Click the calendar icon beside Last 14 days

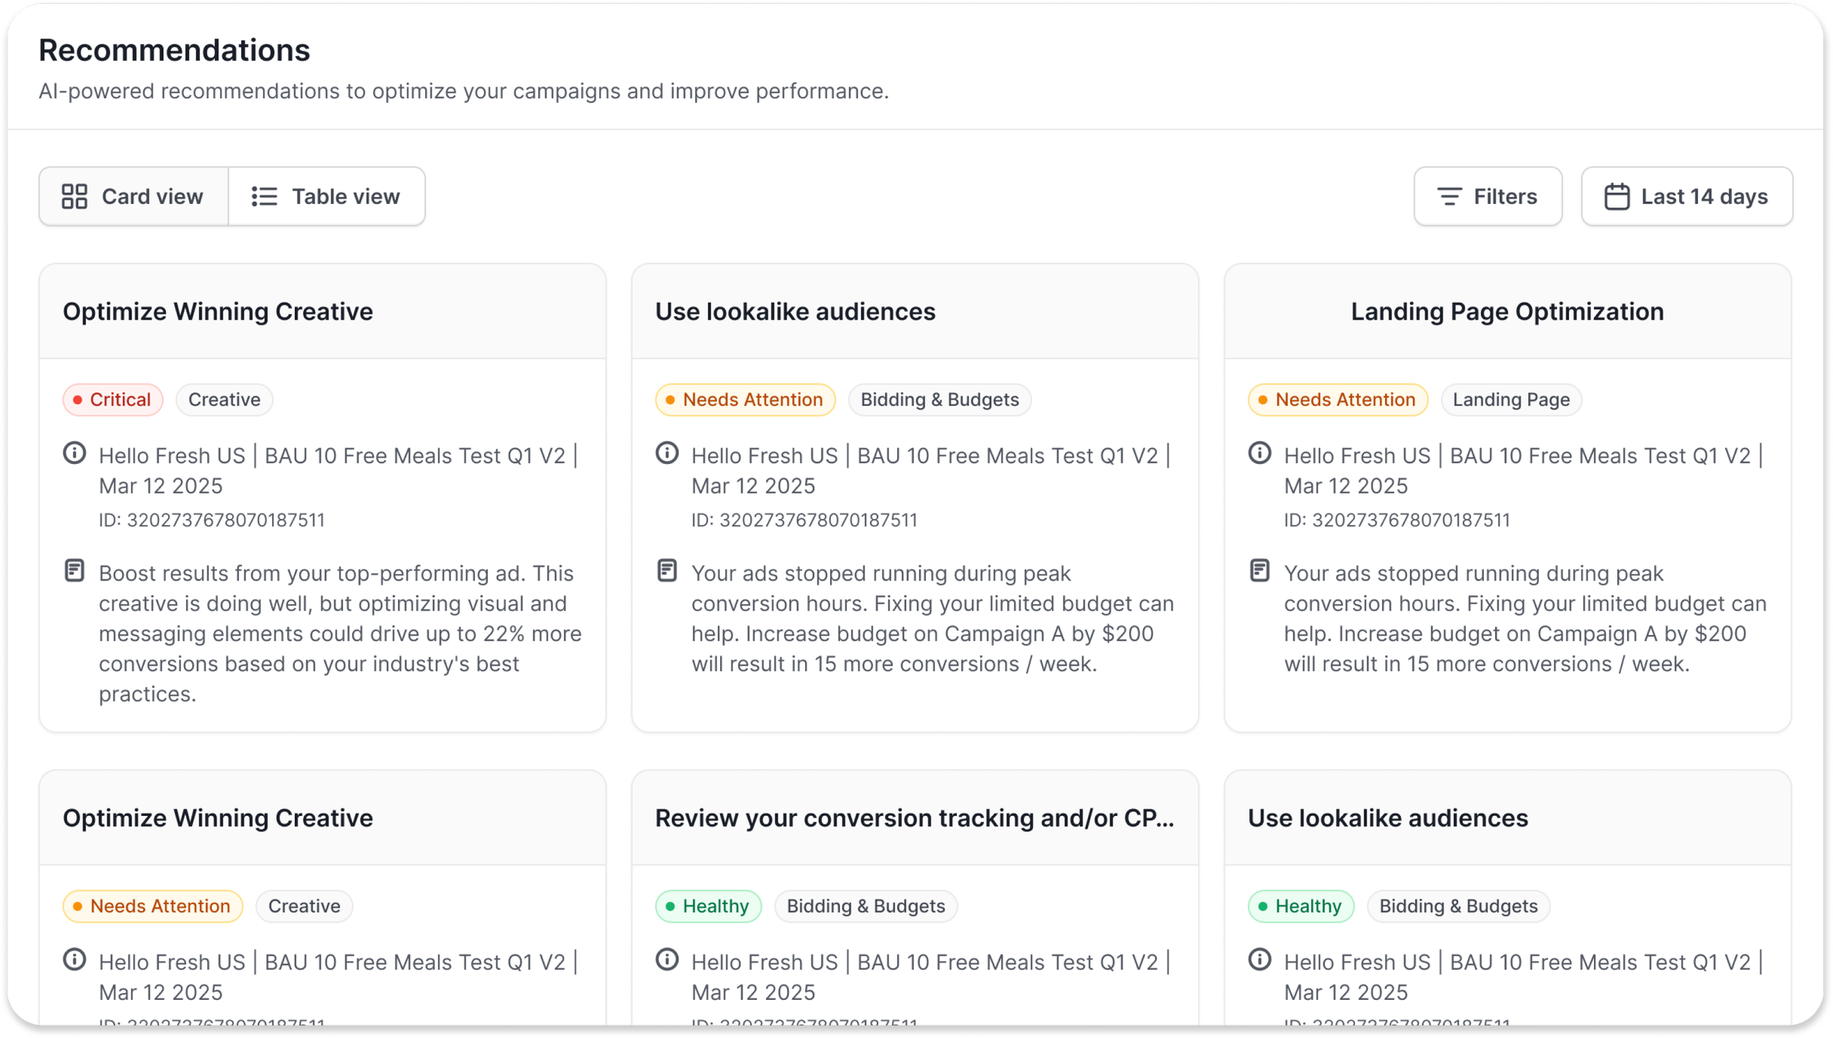(1617, 196)
